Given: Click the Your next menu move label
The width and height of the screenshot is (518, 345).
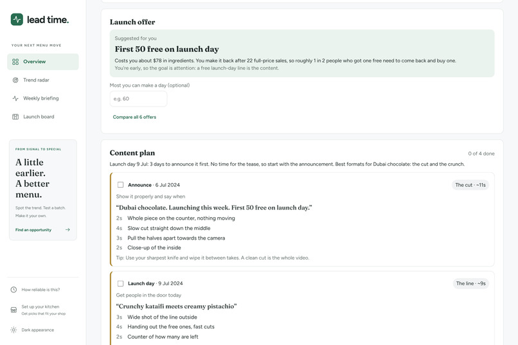Looking at the screenshot, I should point(37,45).
